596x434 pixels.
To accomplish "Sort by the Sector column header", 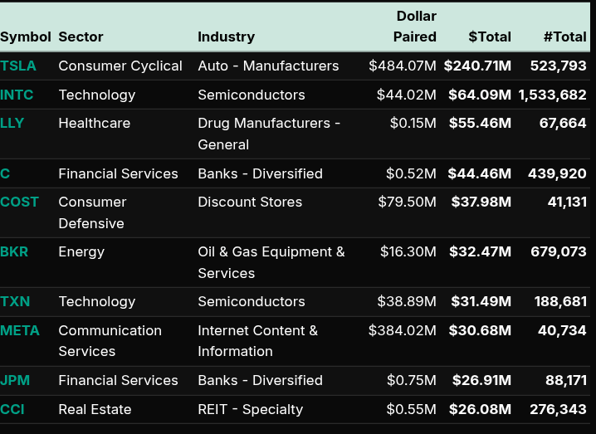I will pyautogui.click(x=81, y=37).
